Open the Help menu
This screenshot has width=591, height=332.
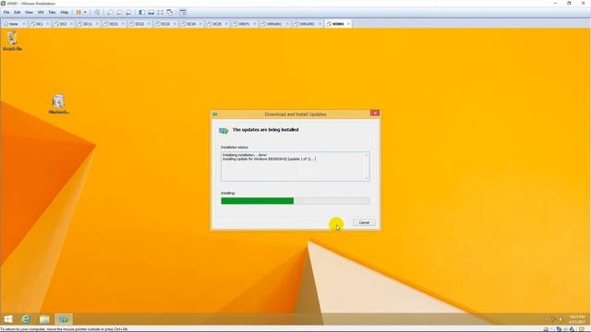[65, 12]
